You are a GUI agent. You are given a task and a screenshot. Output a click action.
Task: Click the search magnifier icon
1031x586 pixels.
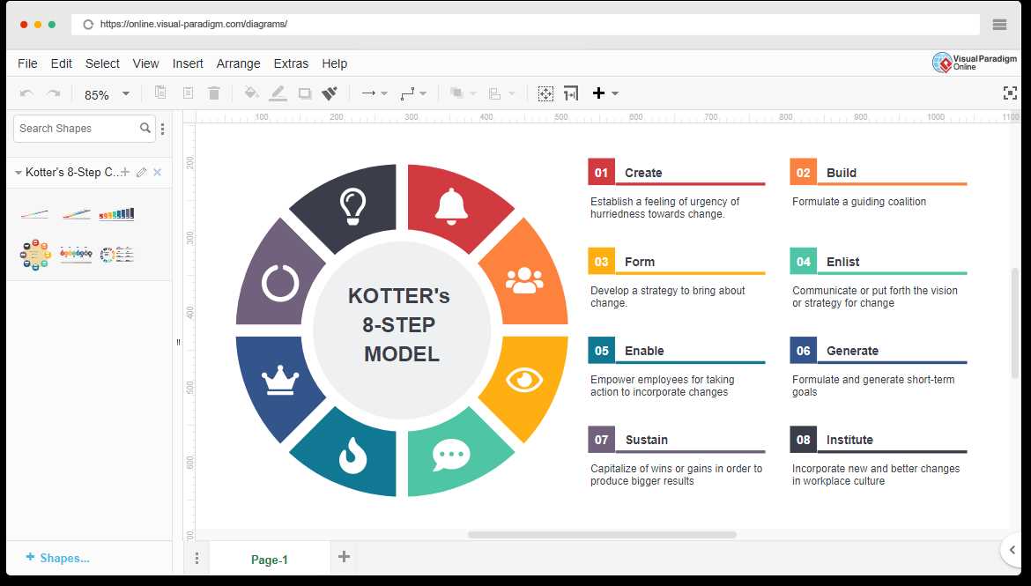tap(145, 129)
